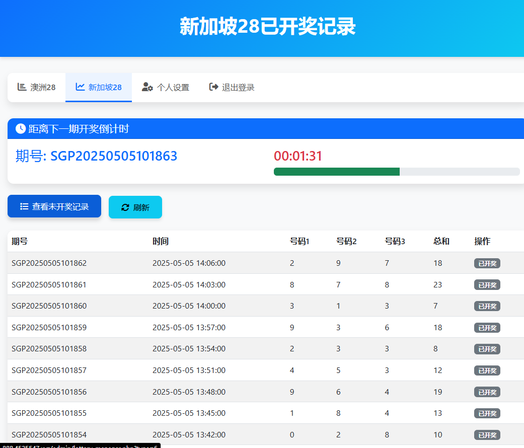Click the 澳洲28 bar chart icon
The width and height of the screenshot is (524, 448).
click(22, 87)
